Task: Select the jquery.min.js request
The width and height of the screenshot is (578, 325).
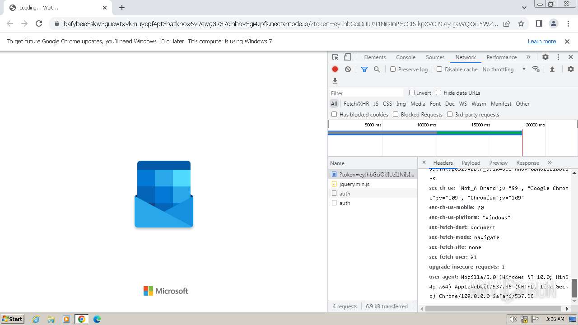Action: click(373, 184)
